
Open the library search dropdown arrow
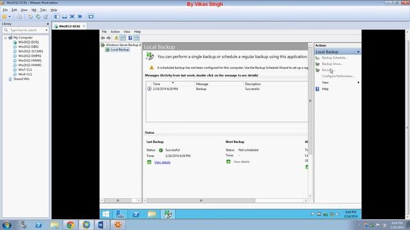tap(47, 30)
